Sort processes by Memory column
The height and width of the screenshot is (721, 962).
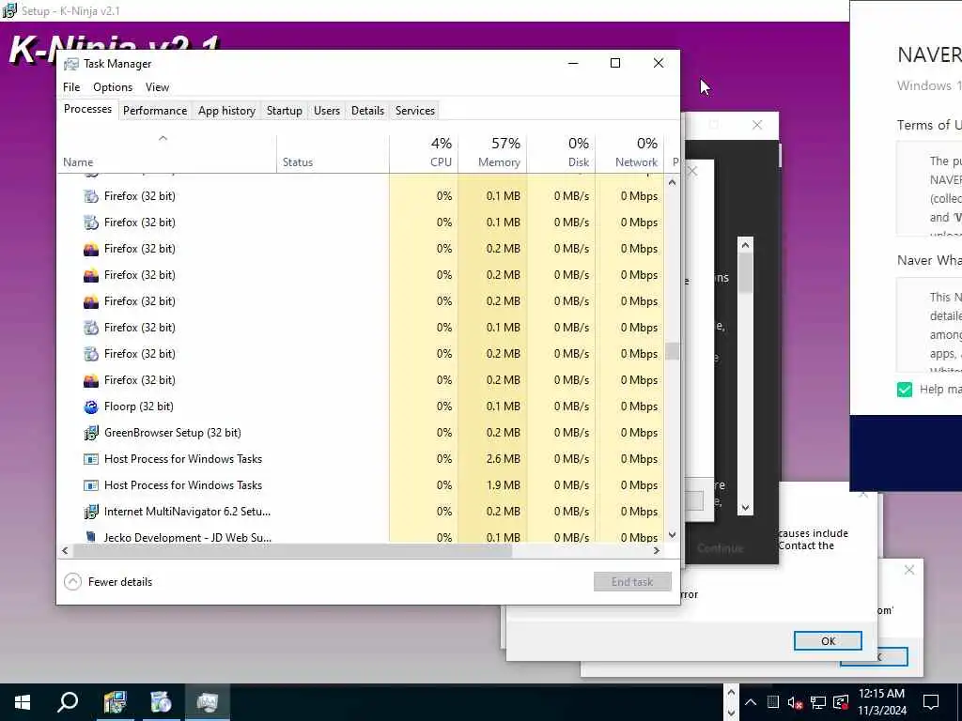492,153
